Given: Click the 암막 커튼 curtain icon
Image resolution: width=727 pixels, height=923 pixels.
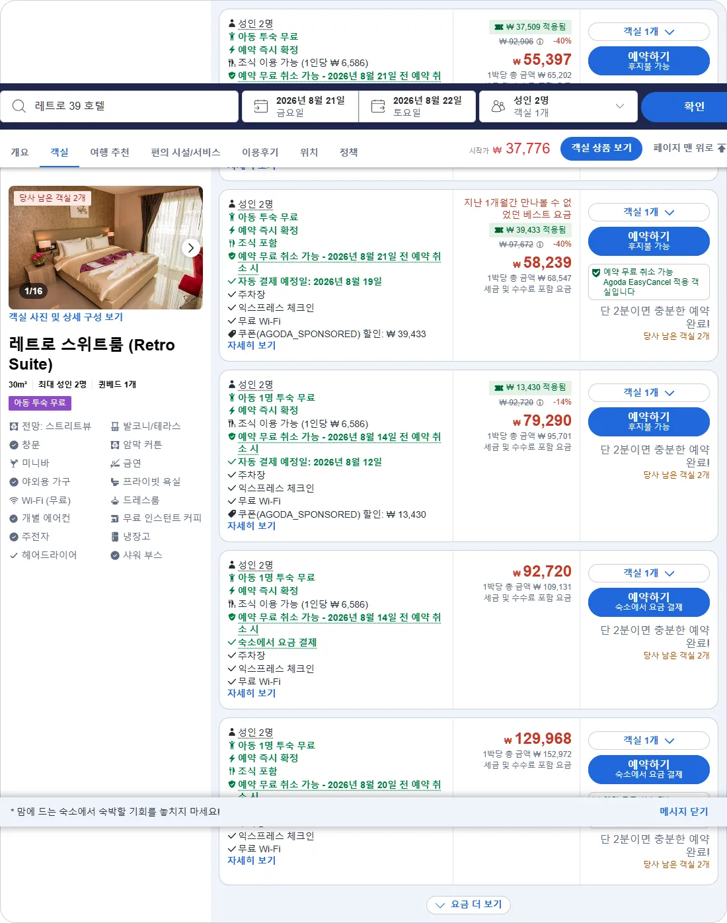Looking at the screenshot, I should coord(115,445).
